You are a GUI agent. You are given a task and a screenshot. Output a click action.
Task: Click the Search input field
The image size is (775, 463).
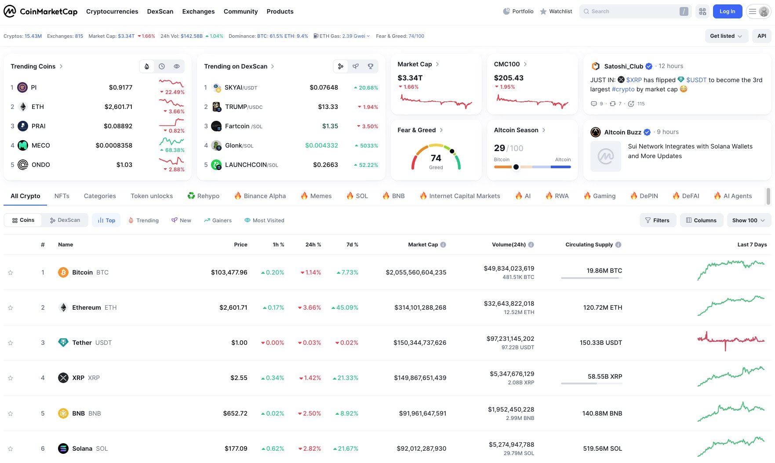coord(635,11)
